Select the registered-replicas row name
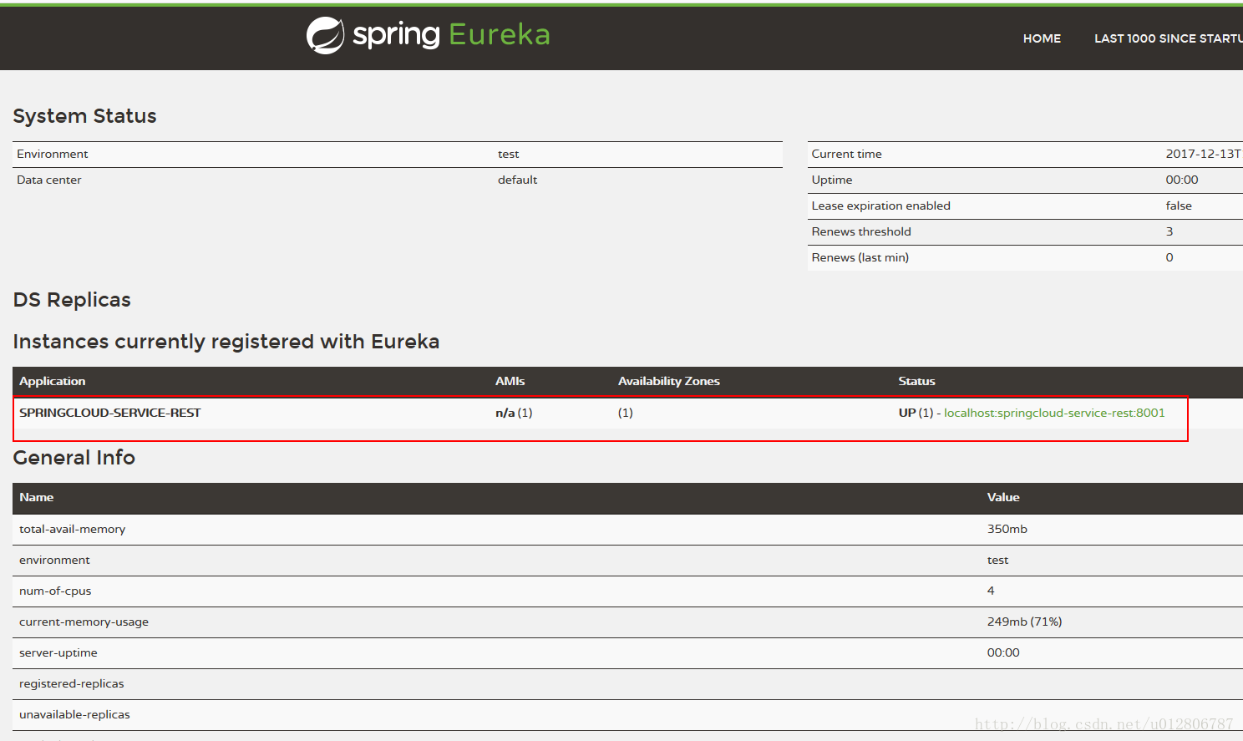Screen dimensions: 1243x741 (x=71, y=683)
